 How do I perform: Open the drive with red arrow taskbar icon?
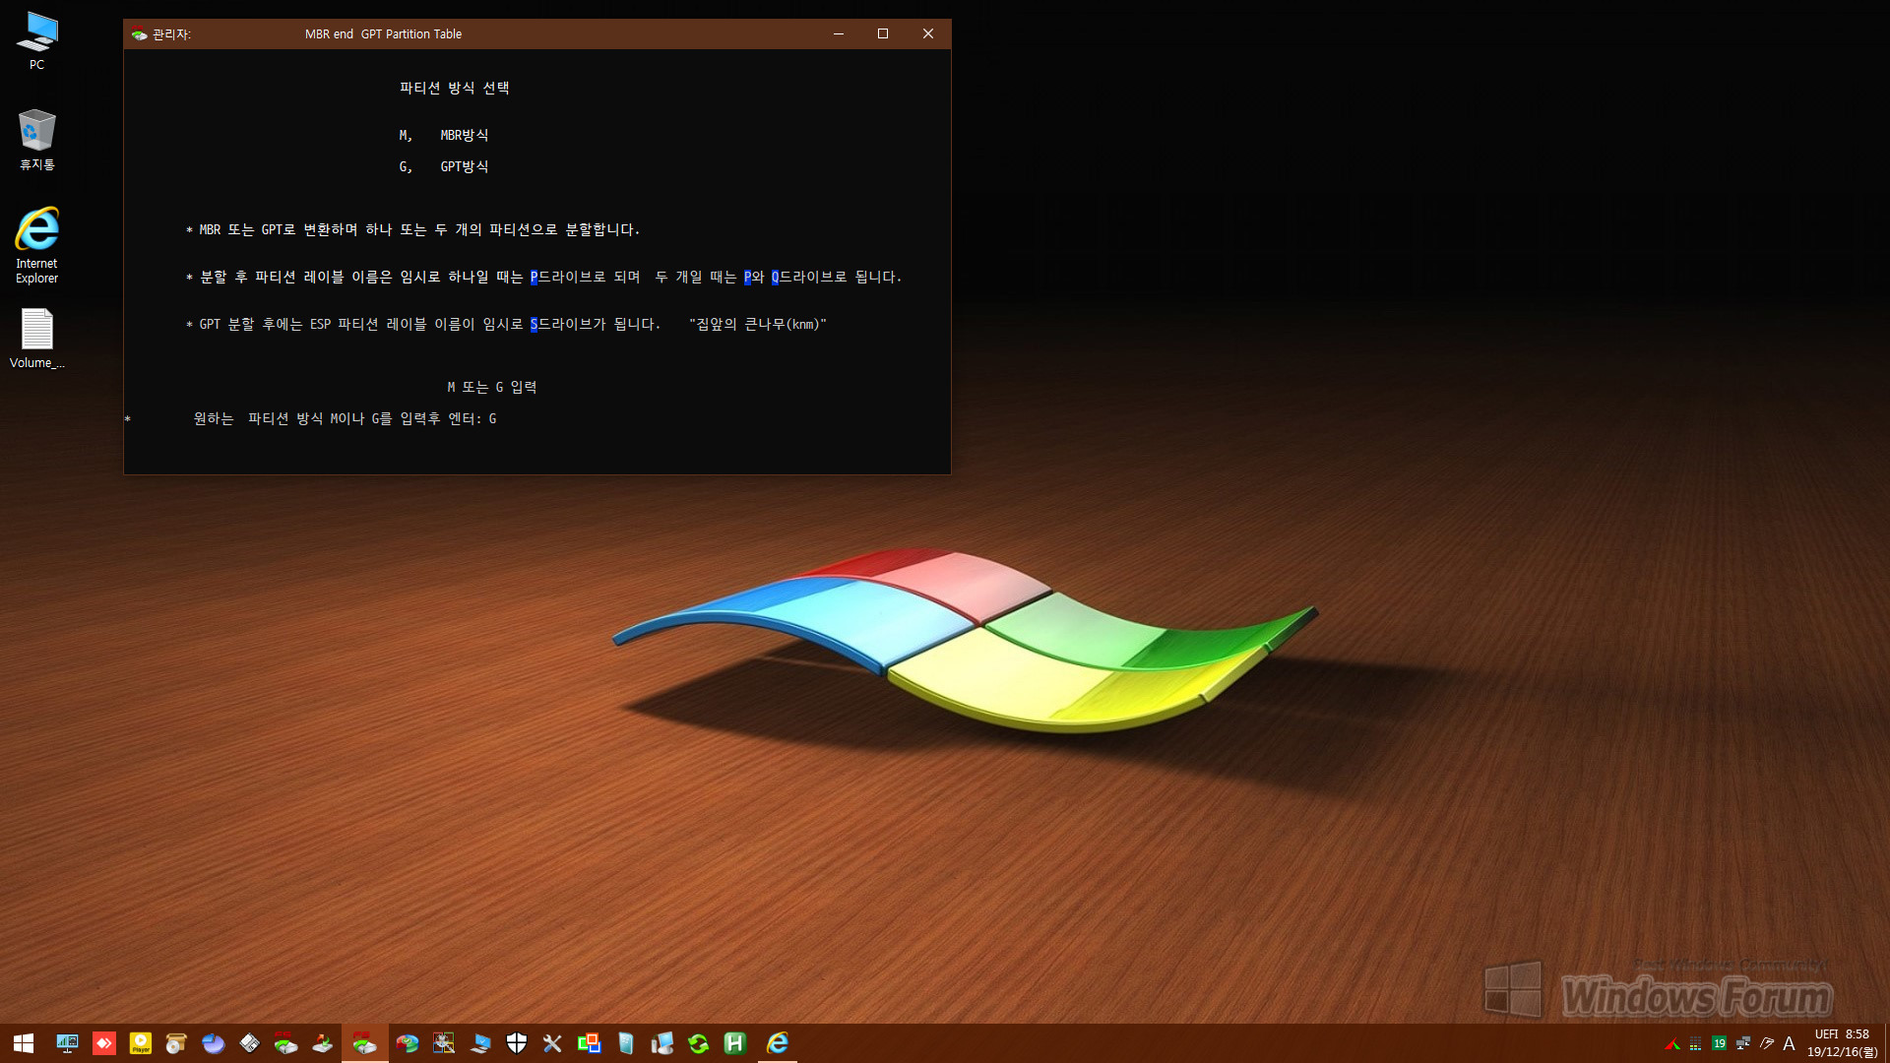click(x=323, y=1043)
